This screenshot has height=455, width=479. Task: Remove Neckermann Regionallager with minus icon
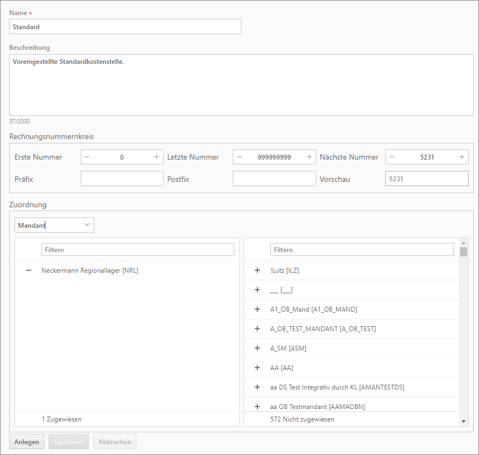(29, 271)
